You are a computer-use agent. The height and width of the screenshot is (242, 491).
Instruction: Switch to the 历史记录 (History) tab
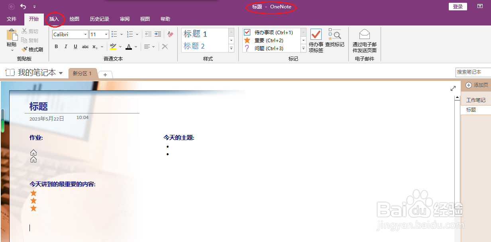pyautogui.click(x=100, y=19)
